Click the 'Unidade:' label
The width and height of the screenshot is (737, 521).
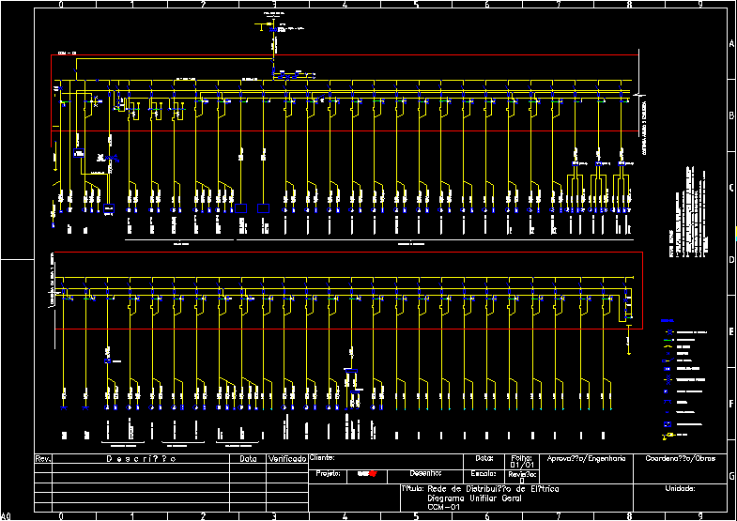[680, 488]
